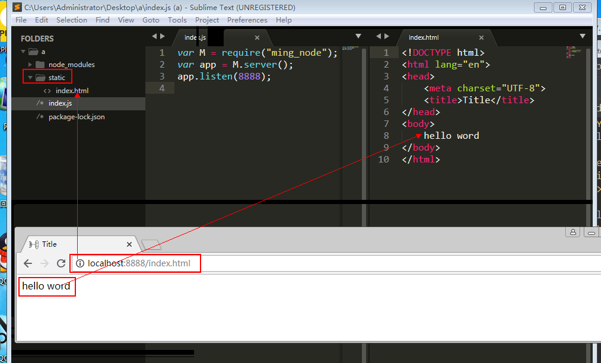Viewport: 601px width, 363px height.
Task: Select the browser tab named Title
Action: click(x=81, y=244)
